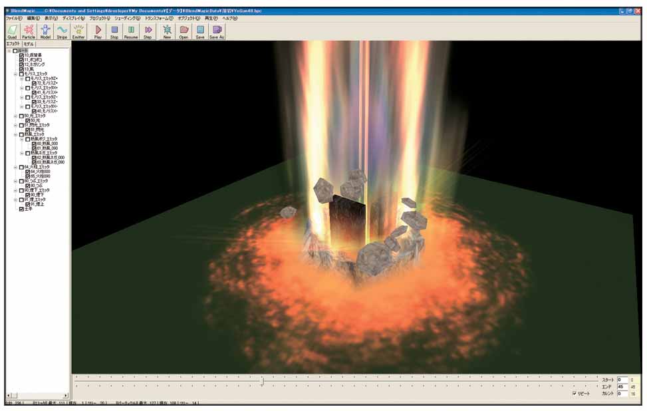Select the 63_熱風ネガ_090 tree item
647x411 pixels.
click(51, 162)
